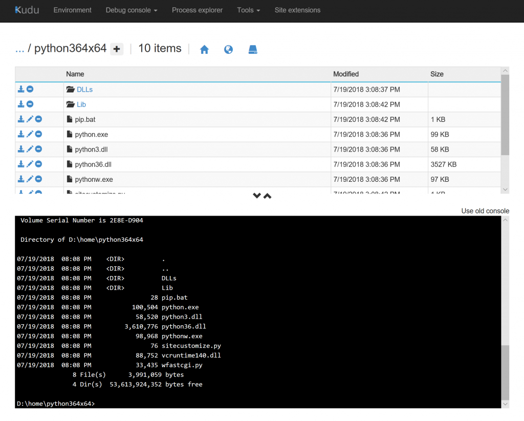The image size is (524, 421).
Task: Download the DLLs folder
Action: [x=21, y=89]
